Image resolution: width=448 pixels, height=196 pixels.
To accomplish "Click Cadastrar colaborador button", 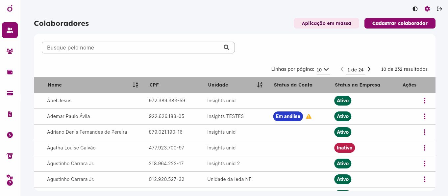I will [400, 23].
